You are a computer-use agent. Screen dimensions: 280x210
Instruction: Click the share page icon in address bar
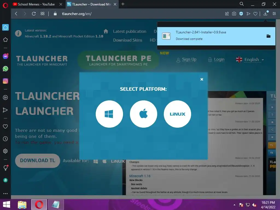tap(227, 14)
